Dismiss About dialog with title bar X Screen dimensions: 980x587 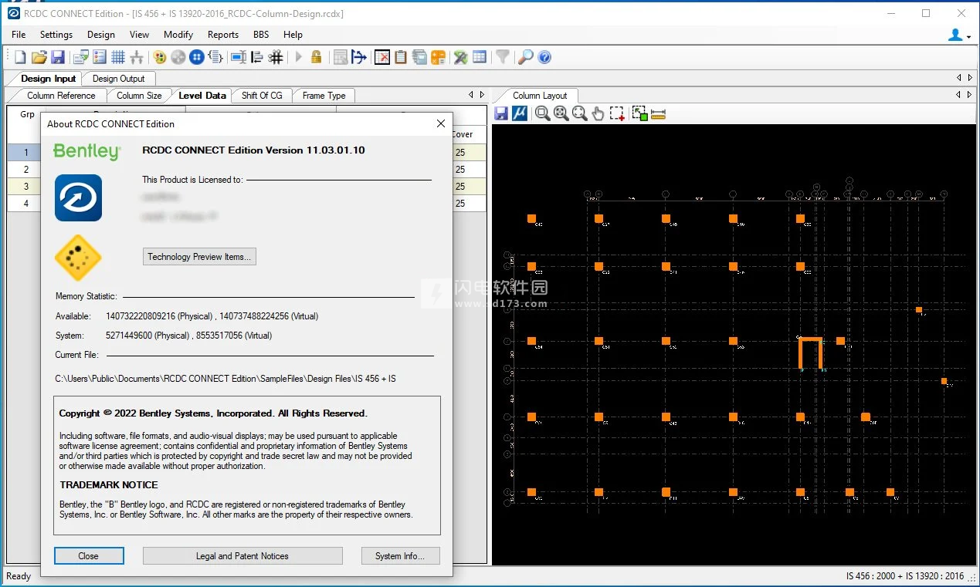[x=441, y=123]
